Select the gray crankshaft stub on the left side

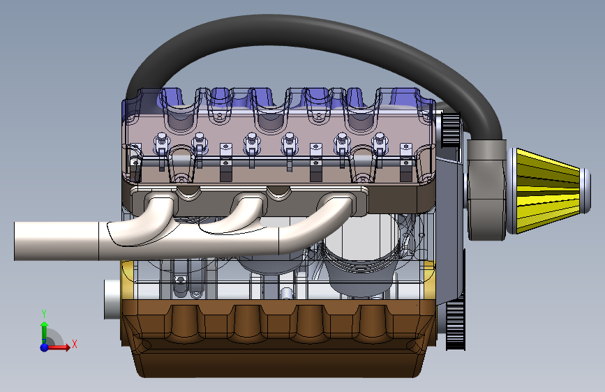[x=112, y=299]
